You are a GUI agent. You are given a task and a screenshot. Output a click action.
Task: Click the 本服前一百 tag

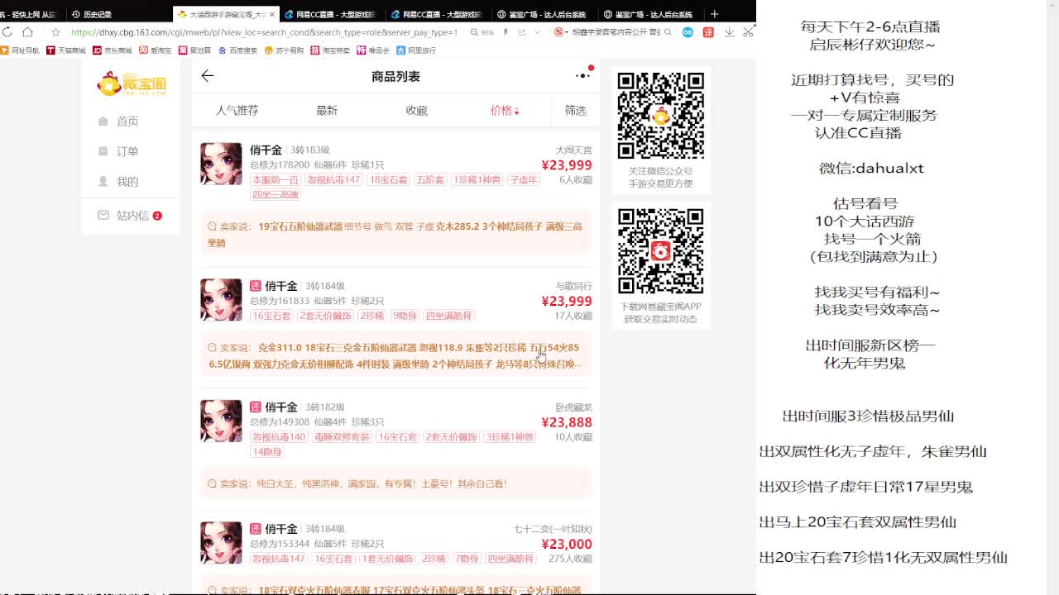click(x=275, y=179)
